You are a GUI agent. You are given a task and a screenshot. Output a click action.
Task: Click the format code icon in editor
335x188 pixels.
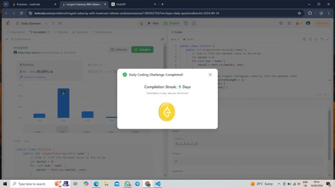304,39
